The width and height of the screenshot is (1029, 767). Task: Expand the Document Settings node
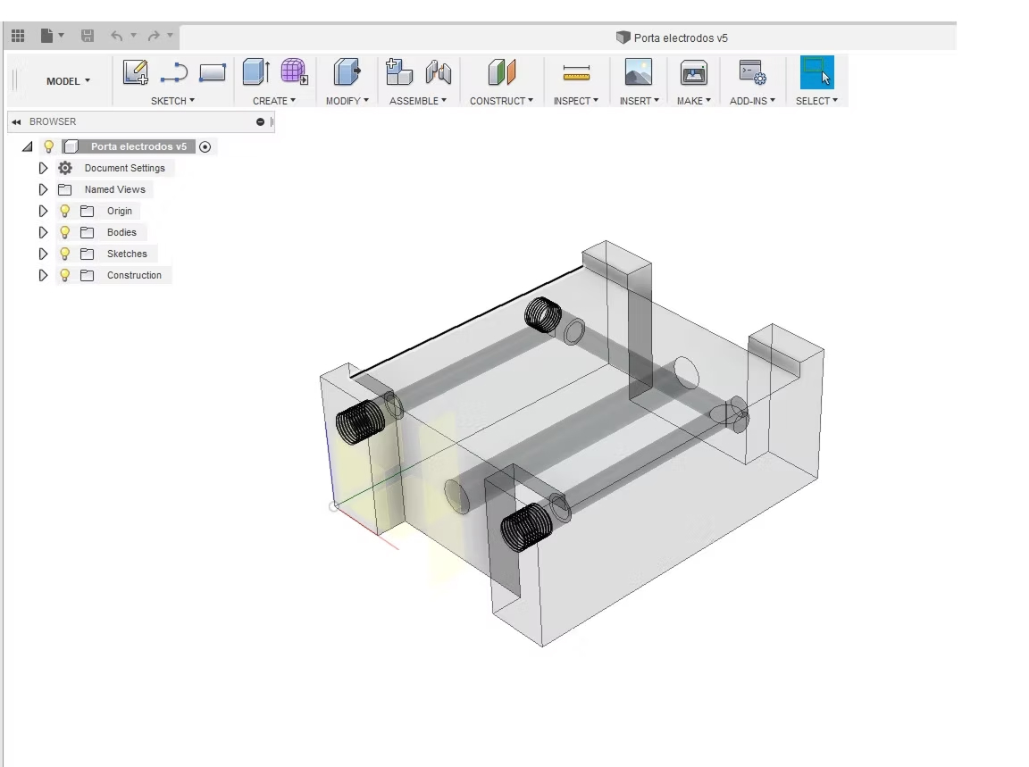tap(43, 168)
